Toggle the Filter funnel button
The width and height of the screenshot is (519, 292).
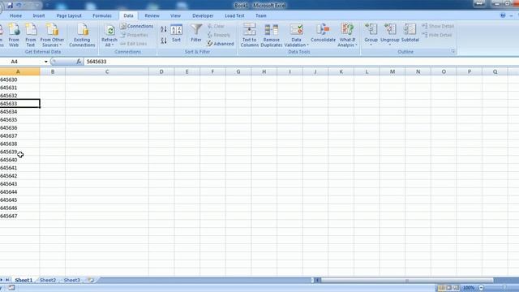pyautogui.click(x=196, y=33)
